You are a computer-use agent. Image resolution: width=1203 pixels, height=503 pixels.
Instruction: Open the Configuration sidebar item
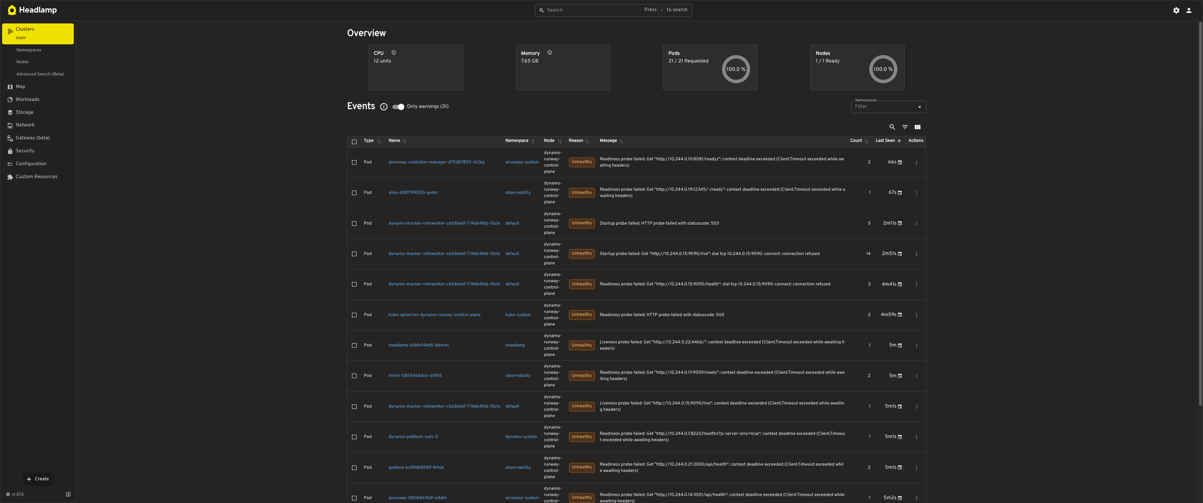pos(38,164)
